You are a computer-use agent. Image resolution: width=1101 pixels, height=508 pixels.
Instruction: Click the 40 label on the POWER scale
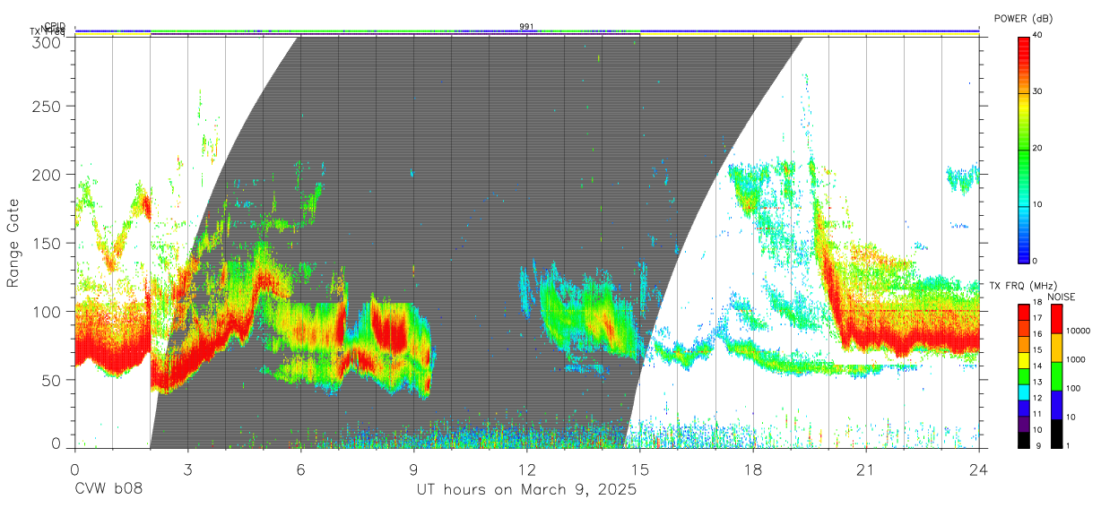click(x=1036, y=35)
